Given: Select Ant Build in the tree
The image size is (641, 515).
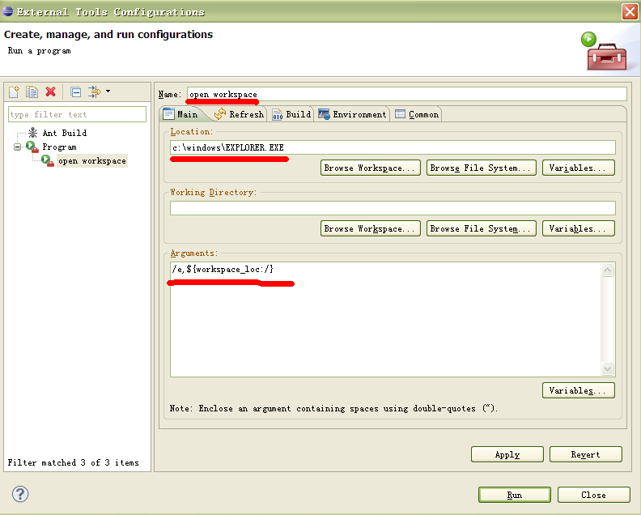Looking at the screenshot, I should point(65,133).
